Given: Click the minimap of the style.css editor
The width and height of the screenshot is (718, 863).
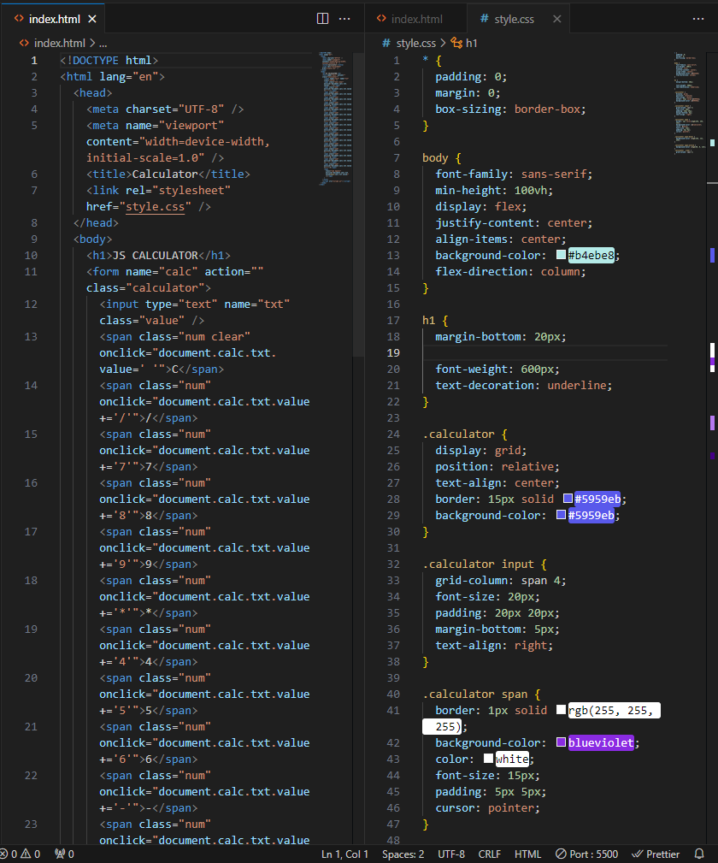Looking at the screenshot, I should pos(690,103).
